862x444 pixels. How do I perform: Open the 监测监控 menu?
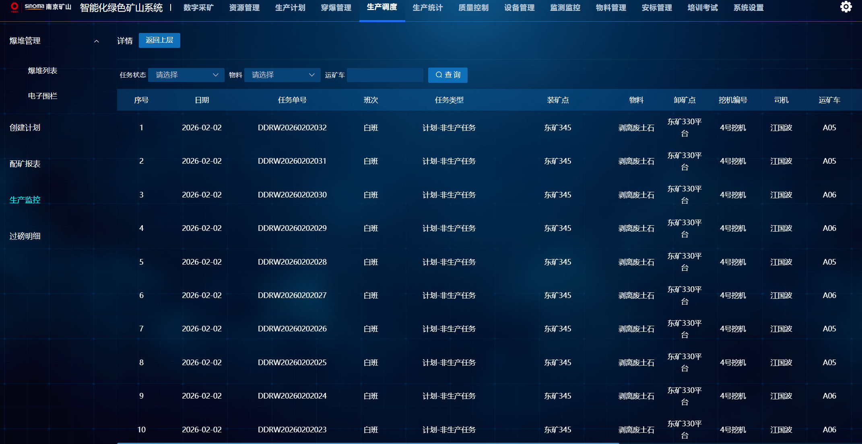(565, 8)
